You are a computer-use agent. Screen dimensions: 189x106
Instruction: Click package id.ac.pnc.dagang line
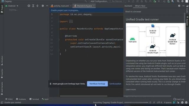(x=76, y=14)
